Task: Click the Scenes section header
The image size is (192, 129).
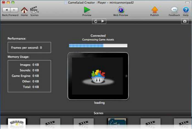Action: [x=98, y=113]
